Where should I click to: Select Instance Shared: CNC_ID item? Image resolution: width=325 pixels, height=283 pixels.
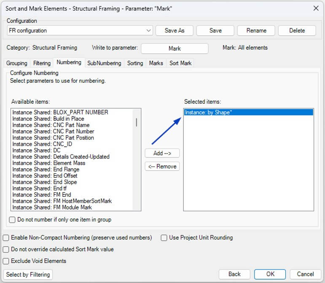point(72,144)
